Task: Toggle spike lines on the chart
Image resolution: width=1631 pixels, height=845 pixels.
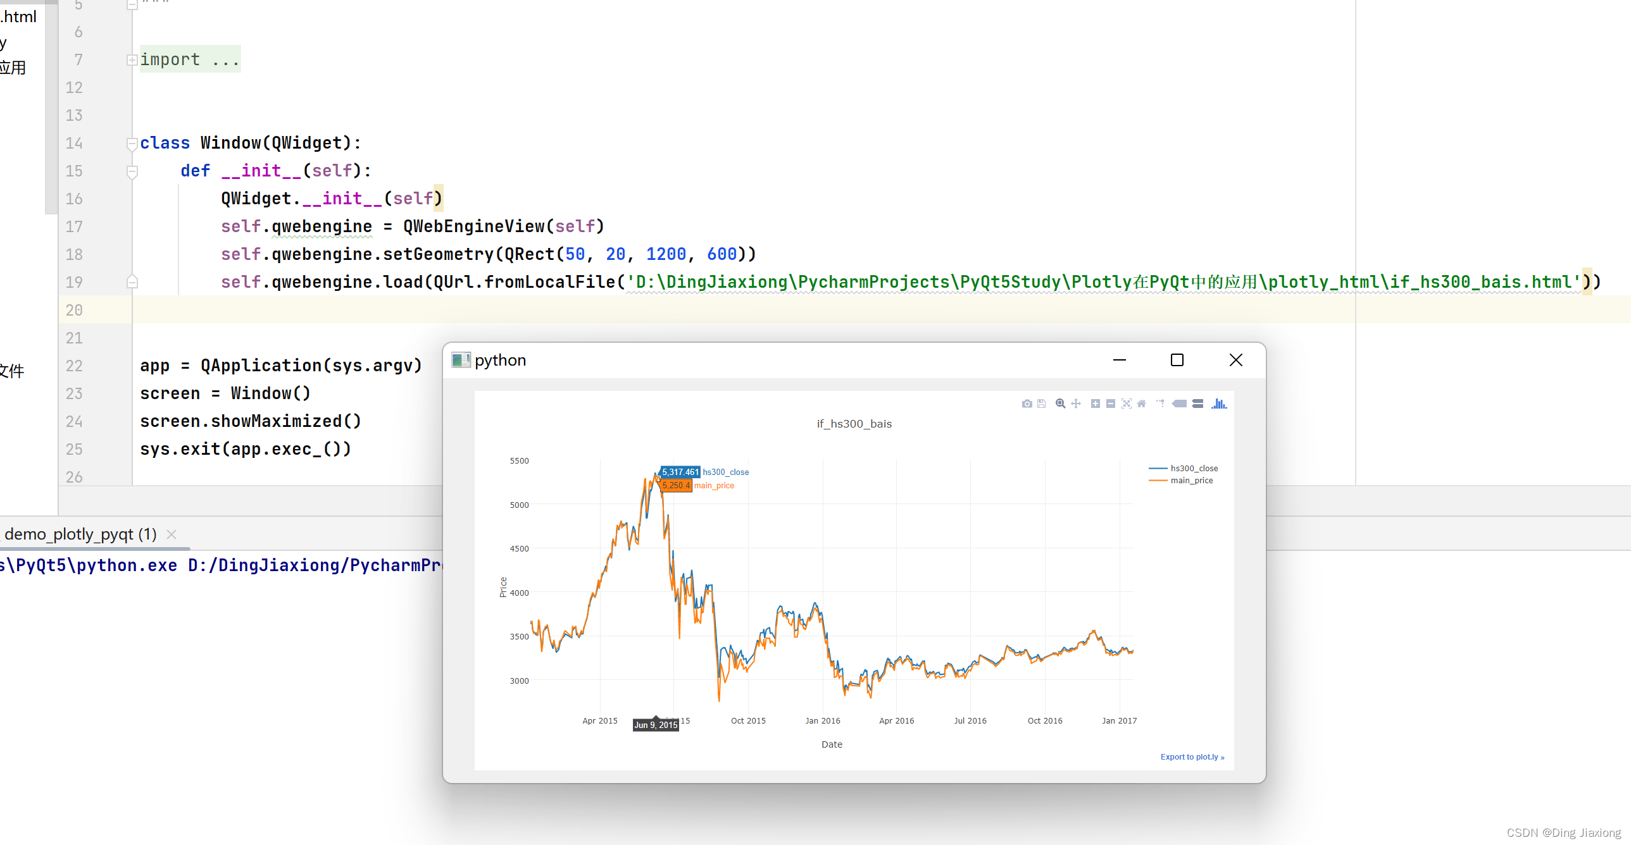Action: (1161, 404)
